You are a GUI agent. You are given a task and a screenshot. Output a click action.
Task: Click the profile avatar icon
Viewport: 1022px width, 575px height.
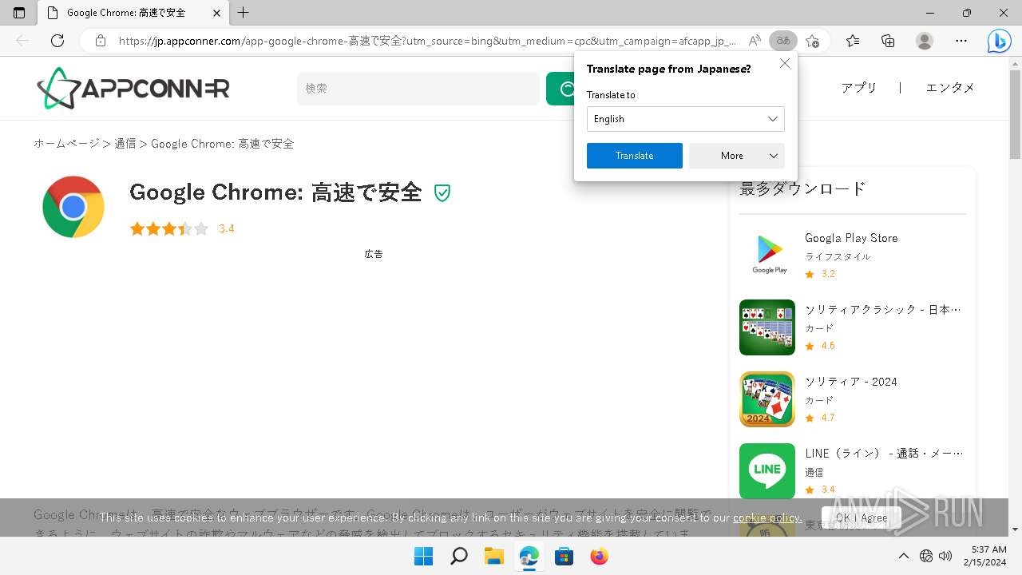point(925,41)
